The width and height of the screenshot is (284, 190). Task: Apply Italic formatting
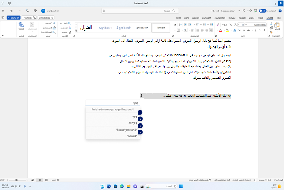[260, 30]
